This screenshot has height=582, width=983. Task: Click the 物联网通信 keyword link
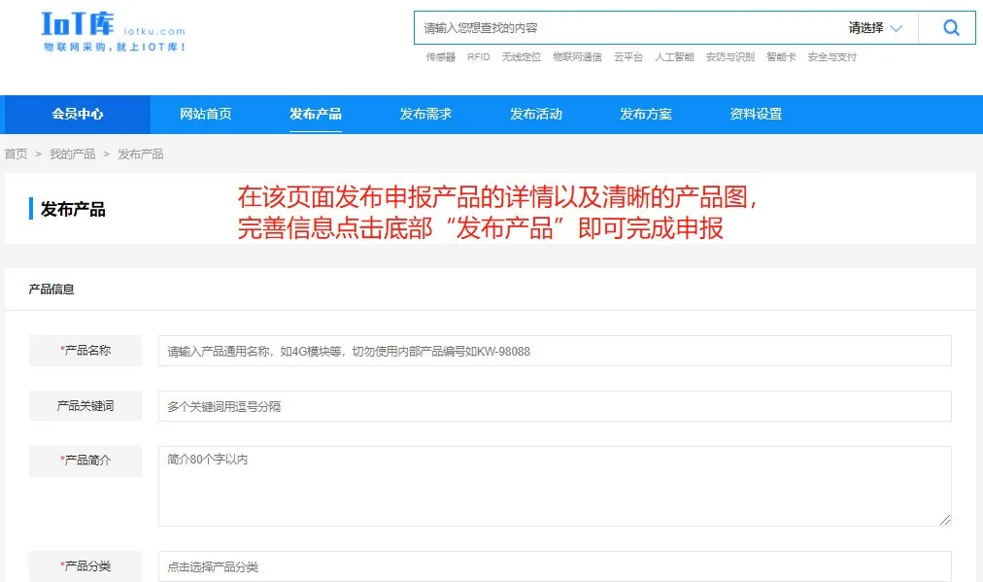577,57
